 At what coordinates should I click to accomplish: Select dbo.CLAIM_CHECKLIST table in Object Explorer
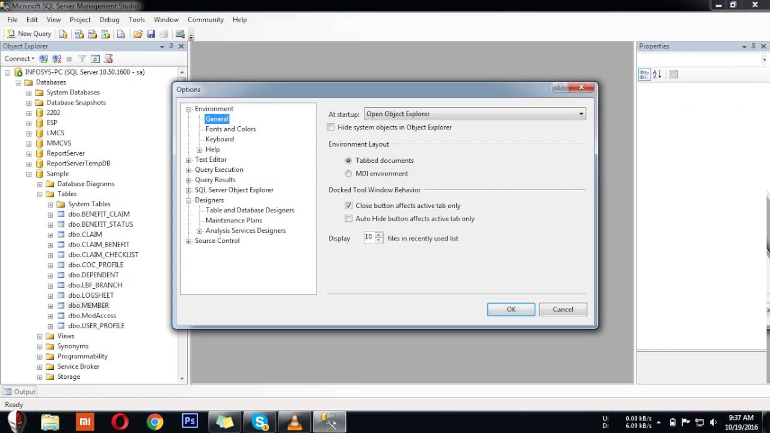pyautogui.click(x=103, y=255)
